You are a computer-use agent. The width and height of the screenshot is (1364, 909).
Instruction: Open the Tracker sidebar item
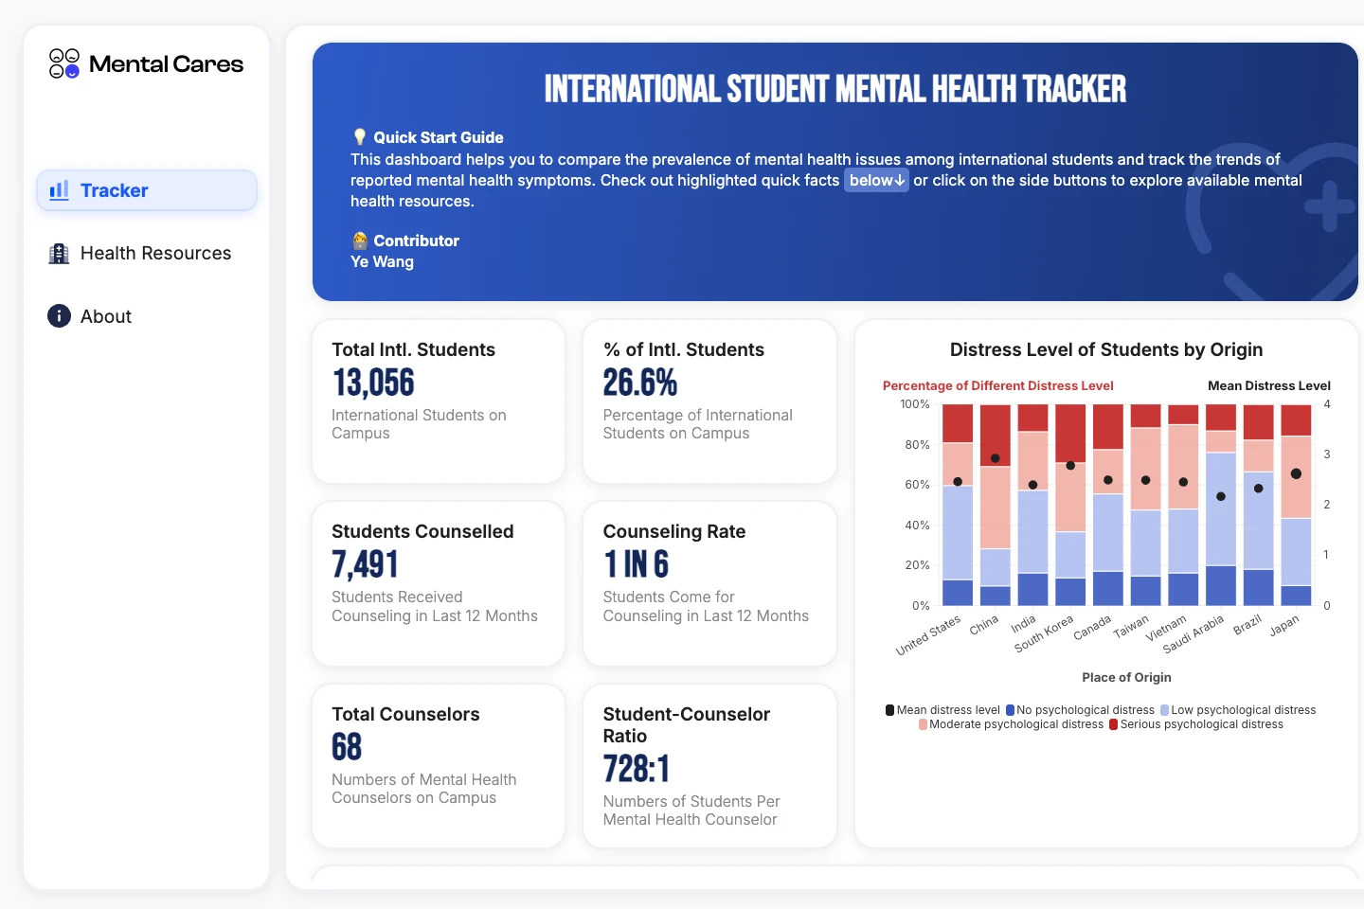(x=147, y=190)
